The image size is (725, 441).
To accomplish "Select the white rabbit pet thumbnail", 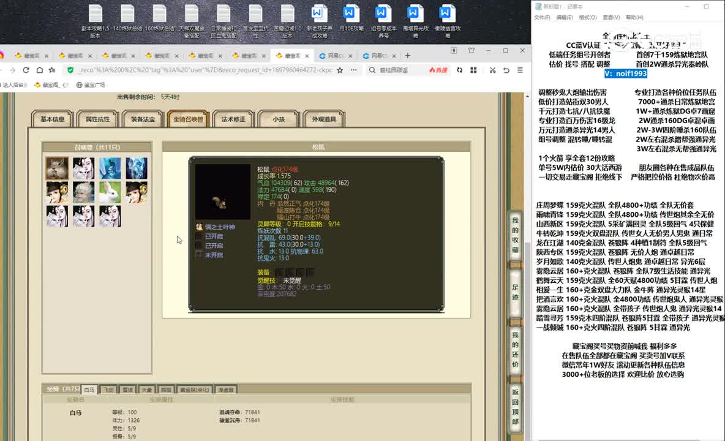I will click(x=110, y=192).
